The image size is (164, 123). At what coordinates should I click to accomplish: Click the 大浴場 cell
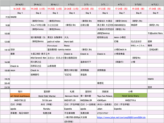point(88,117)
